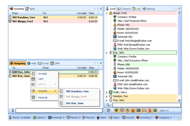Select Mobile: 0601010101 entry
This screenshot has height=126, width=190.
click(x=128, y=29)
